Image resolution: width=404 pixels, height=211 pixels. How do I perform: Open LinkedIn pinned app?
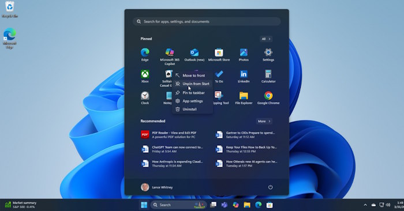pyautogui.click(x=244, y=76)
